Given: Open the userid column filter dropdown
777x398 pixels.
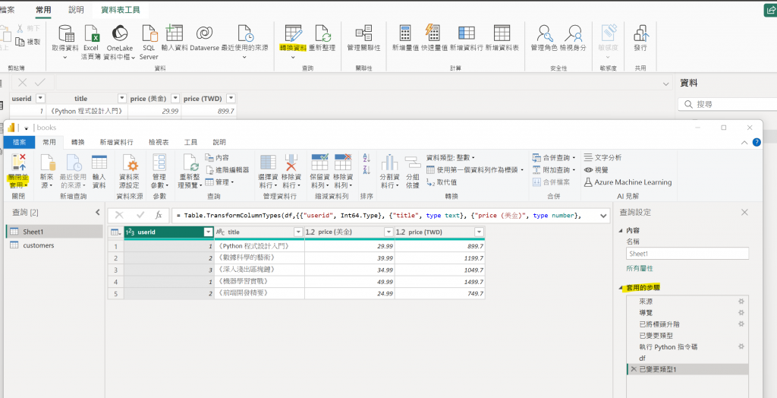Looking at the screenshot, I should tap(209, 232).
